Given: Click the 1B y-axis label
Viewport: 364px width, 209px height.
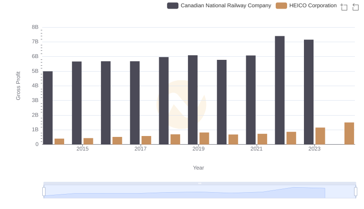Looking at the screenshot, I should pyautogui.click(x=35, y=130).
